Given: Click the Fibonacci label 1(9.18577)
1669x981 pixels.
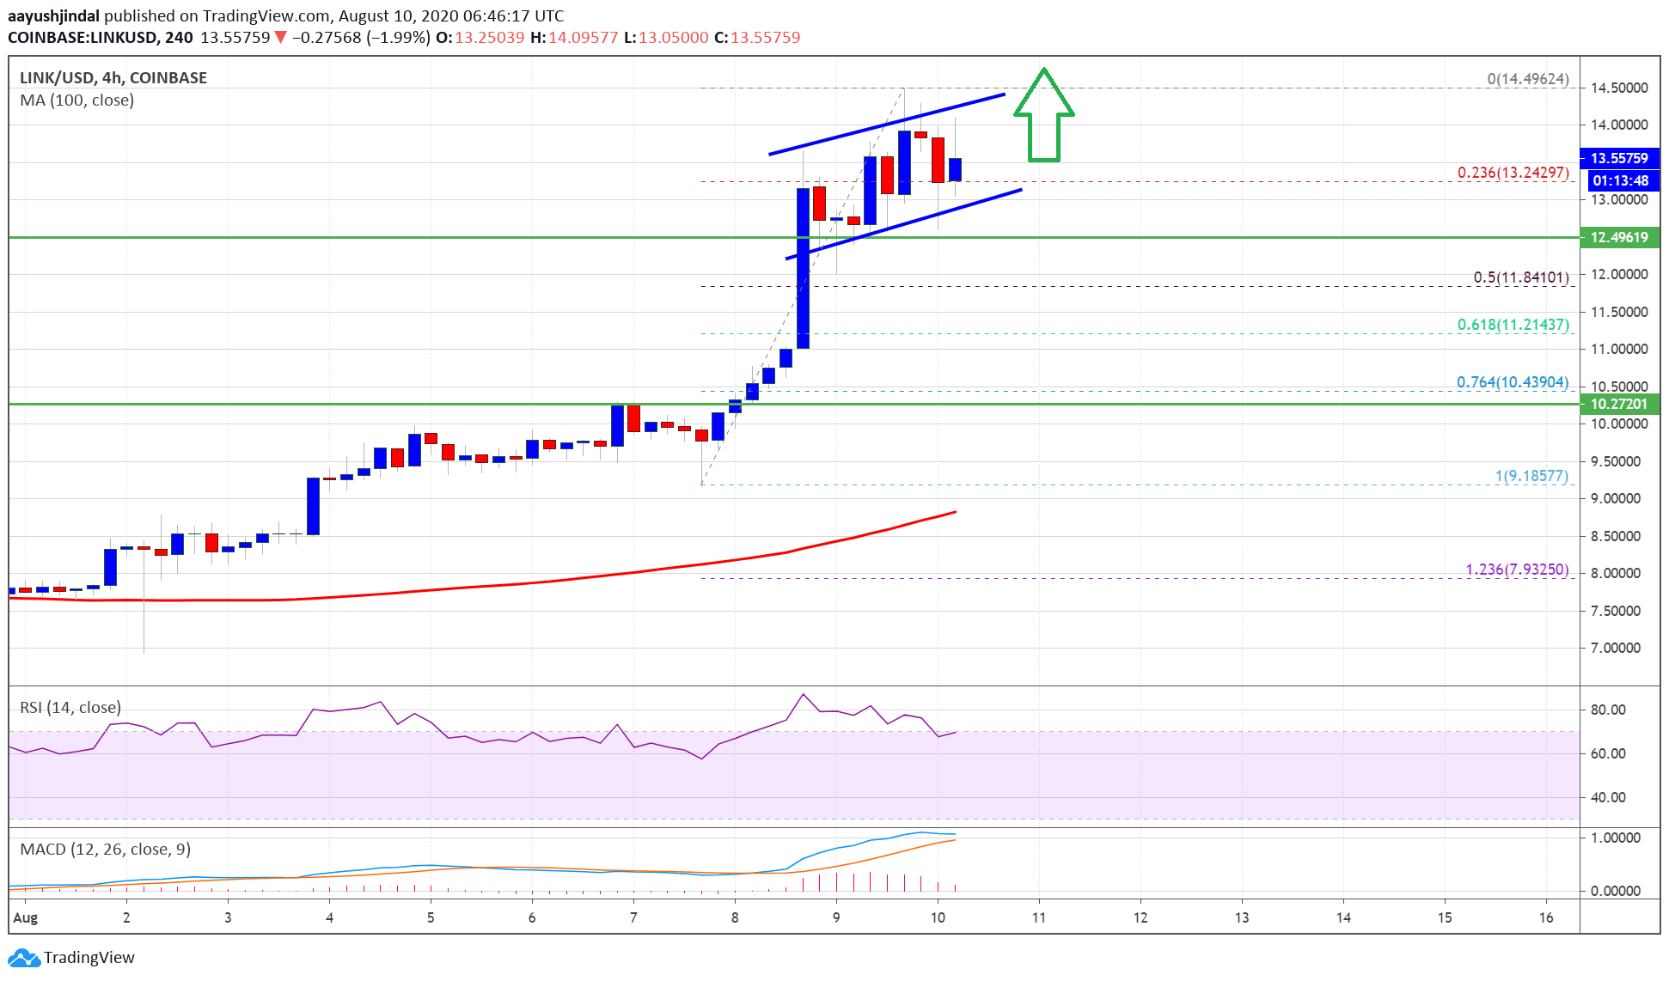Looking at the screenshot, I should point(1532,476).
